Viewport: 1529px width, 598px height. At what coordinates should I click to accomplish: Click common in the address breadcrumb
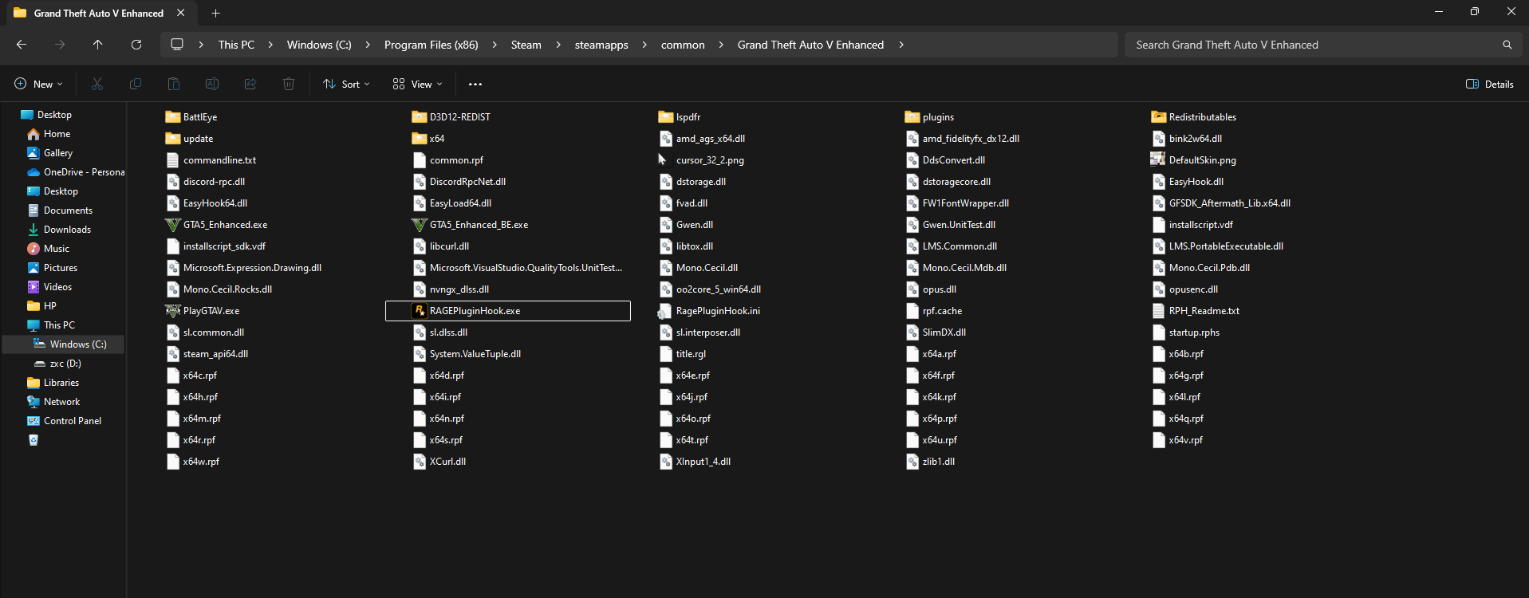(683, 45)
